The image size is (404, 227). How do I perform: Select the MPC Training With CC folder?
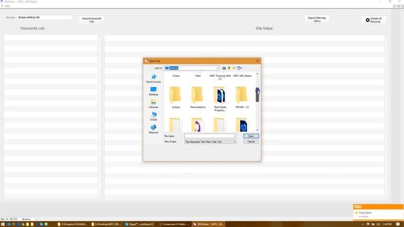point(220,78)
